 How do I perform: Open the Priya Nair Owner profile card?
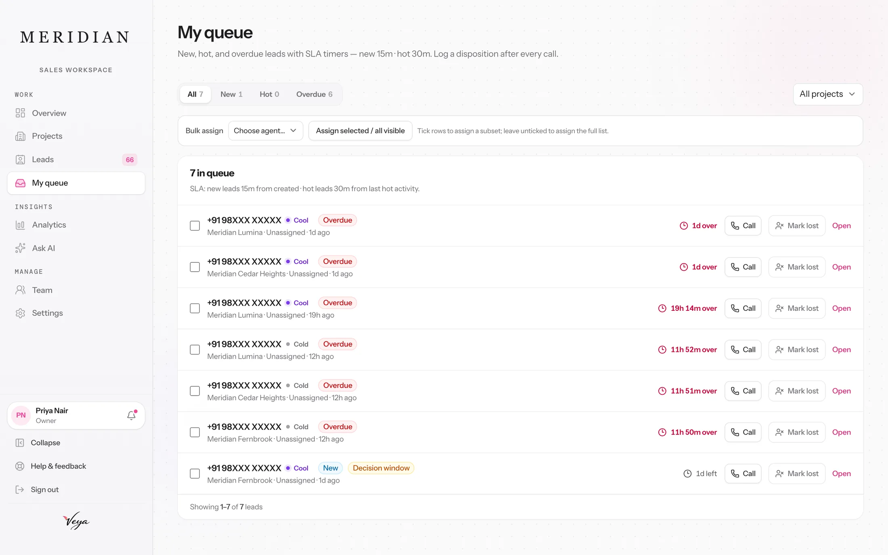[x=76, y=415]
